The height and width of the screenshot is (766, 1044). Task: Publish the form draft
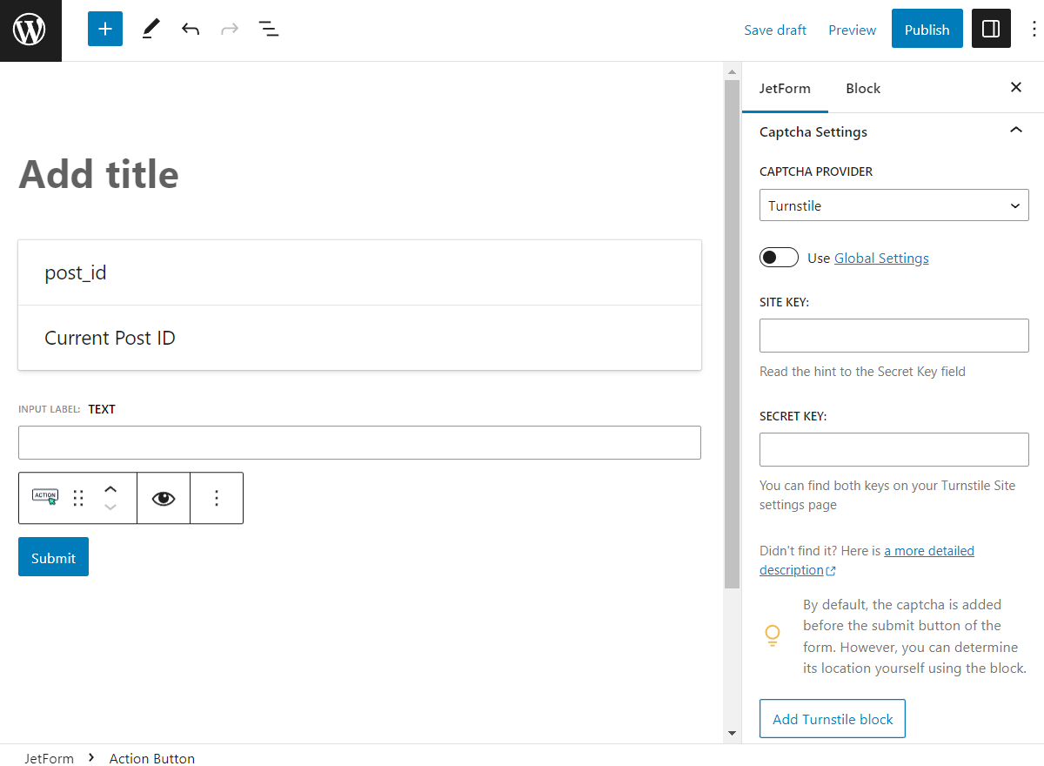(927, 29)
